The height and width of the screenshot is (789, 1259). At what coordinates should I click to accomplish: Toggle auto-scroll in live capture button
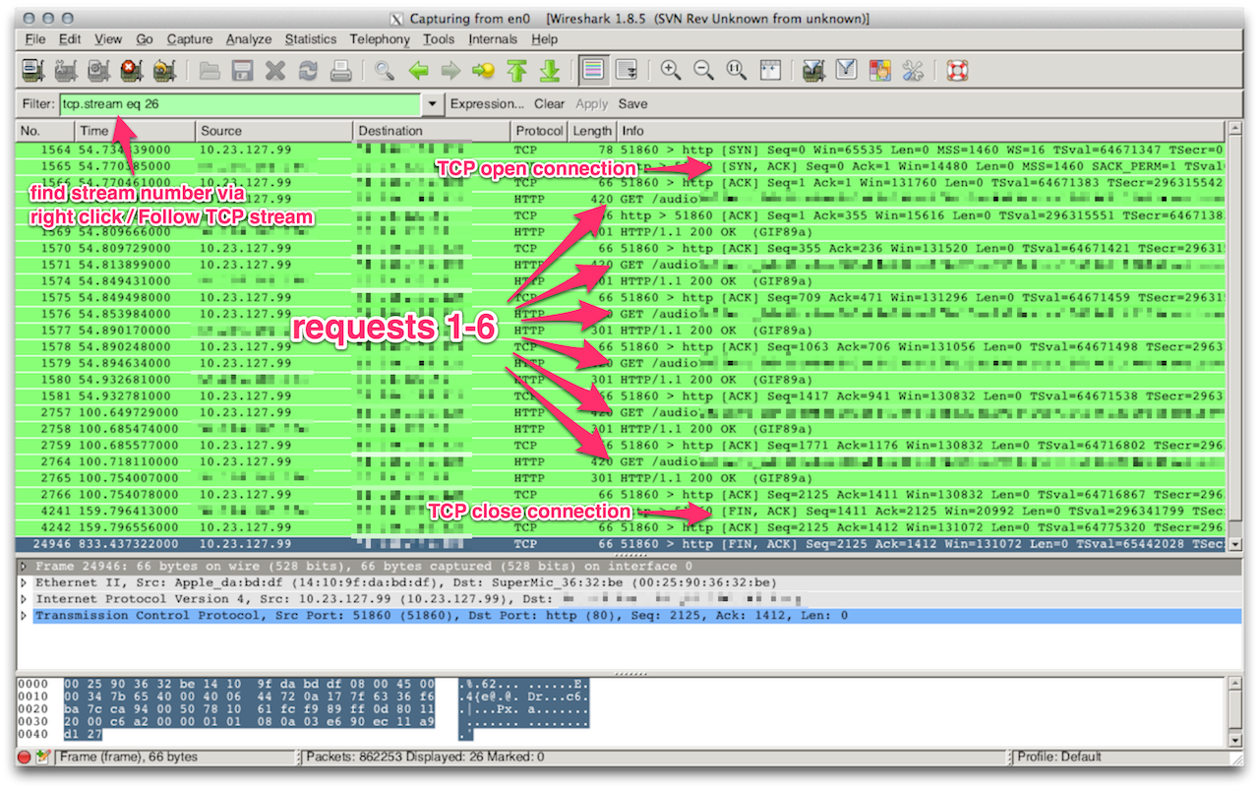(626, 70)
